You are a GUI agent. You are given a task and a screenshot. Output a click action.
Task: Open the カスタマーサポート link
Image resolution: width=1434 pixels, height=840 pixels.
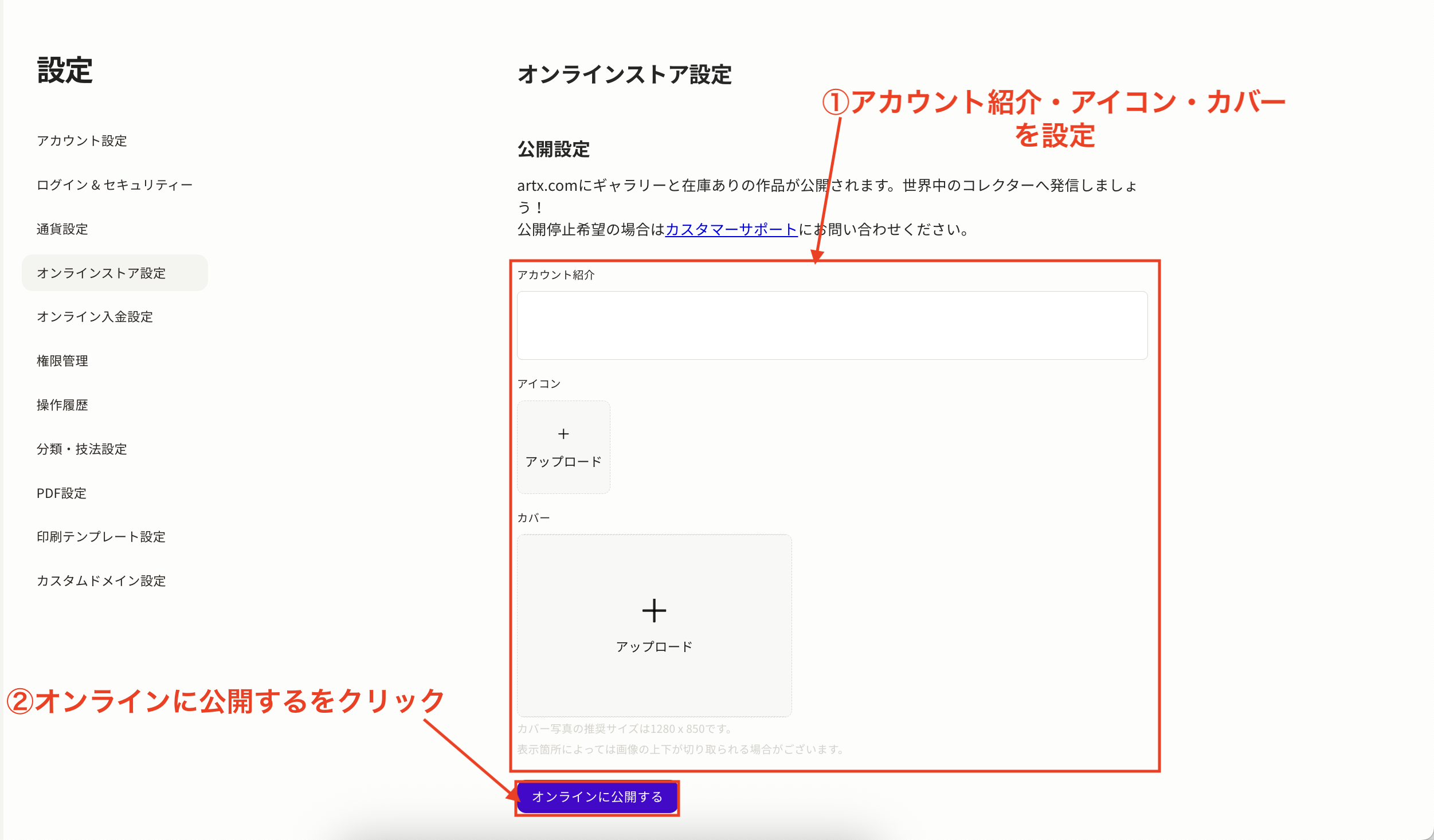pos(731,230)
